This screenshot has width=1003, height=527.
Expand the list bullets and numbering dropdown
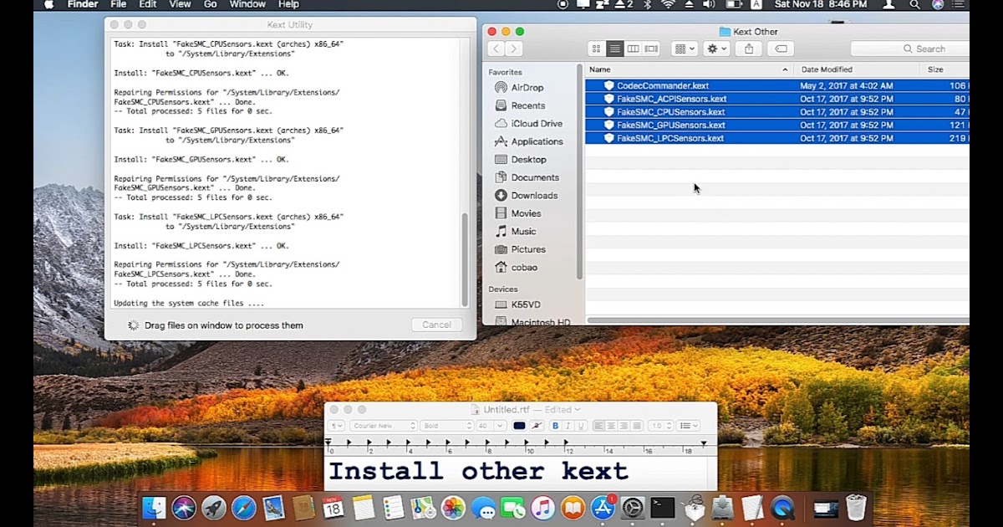pos(689,426)
